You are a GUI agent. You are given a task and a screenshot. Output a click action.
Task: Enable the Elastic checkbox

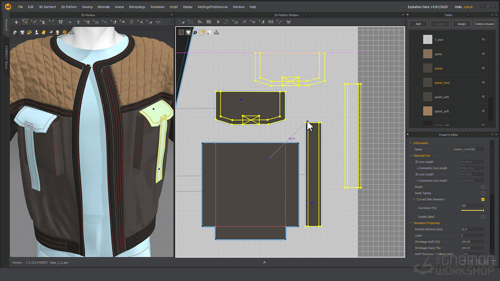[483, 187]
